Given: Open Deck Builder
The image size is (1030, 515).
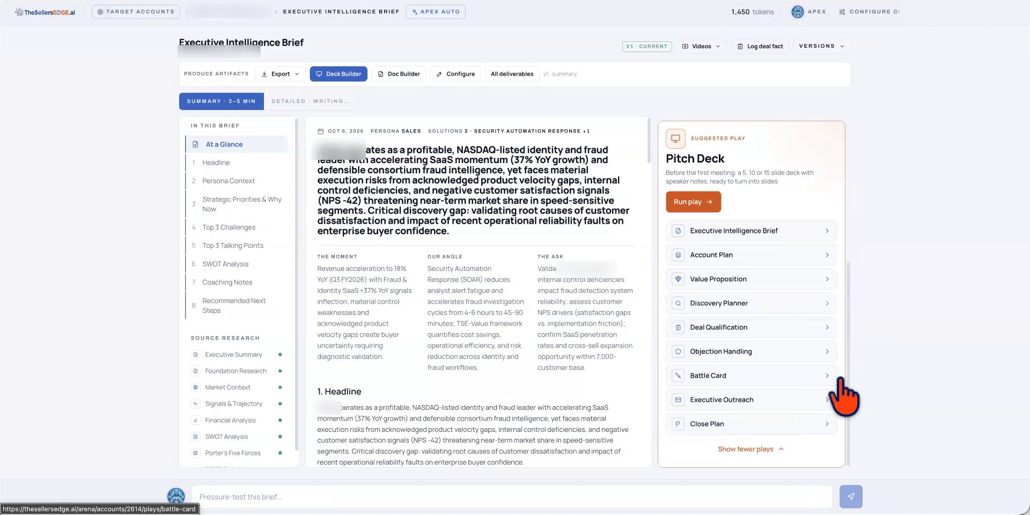Looking at the screenshot, I should pyautogui.click(x=339, y=74).
